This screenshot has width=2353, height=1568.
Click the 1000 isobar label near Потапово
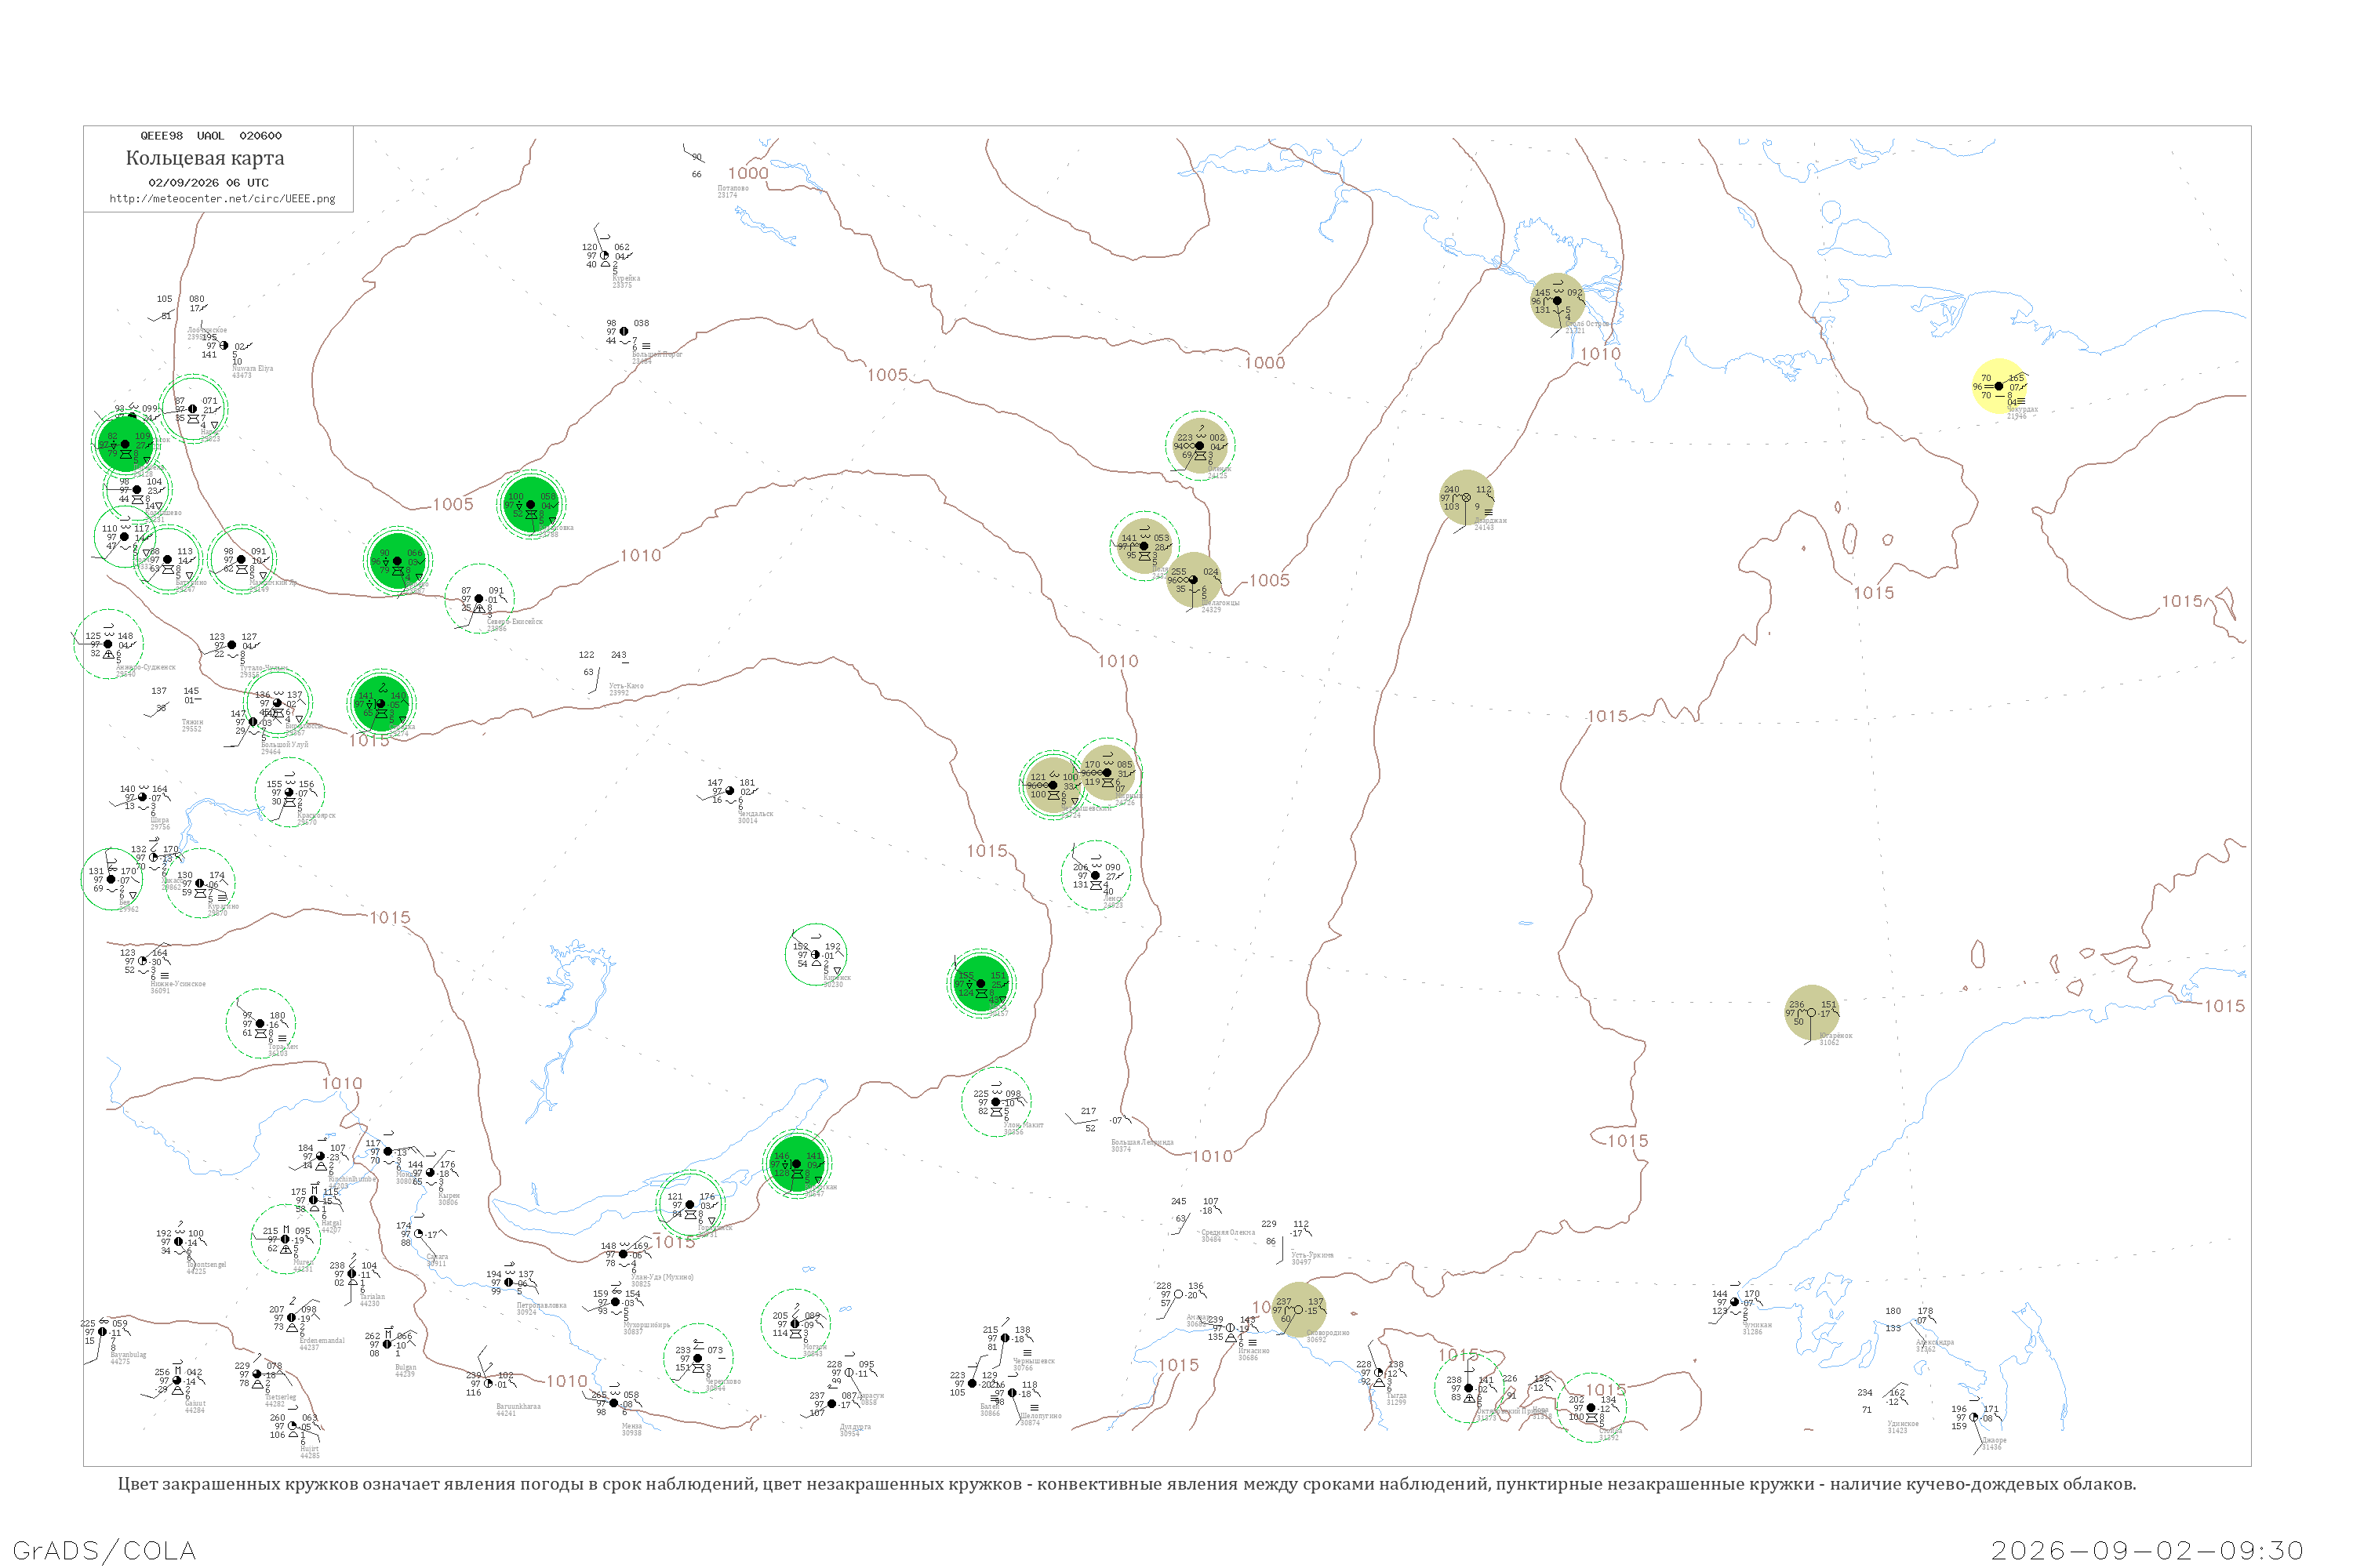(748, 173)
